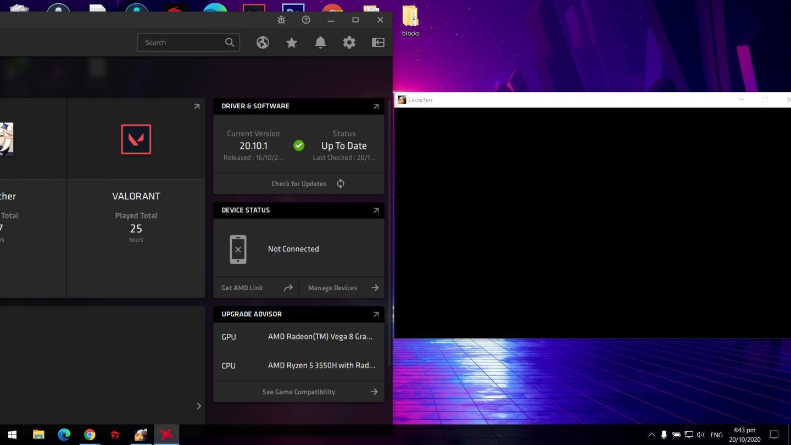791x445 pixels.
Task: Open the web browser globe icon
Action: (263, 42)
